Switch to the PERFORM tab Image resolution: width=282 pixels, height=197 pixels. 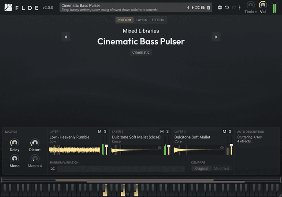(124, 20)
